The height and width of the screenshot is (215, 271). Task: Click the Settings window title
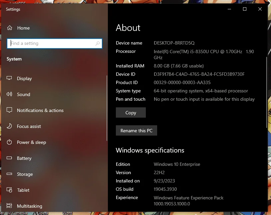pyautogui.click(x=13, y=9)
